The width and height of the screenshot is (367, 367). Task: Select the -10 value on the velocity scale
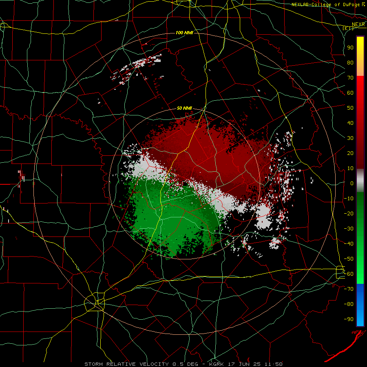(349, 199)
